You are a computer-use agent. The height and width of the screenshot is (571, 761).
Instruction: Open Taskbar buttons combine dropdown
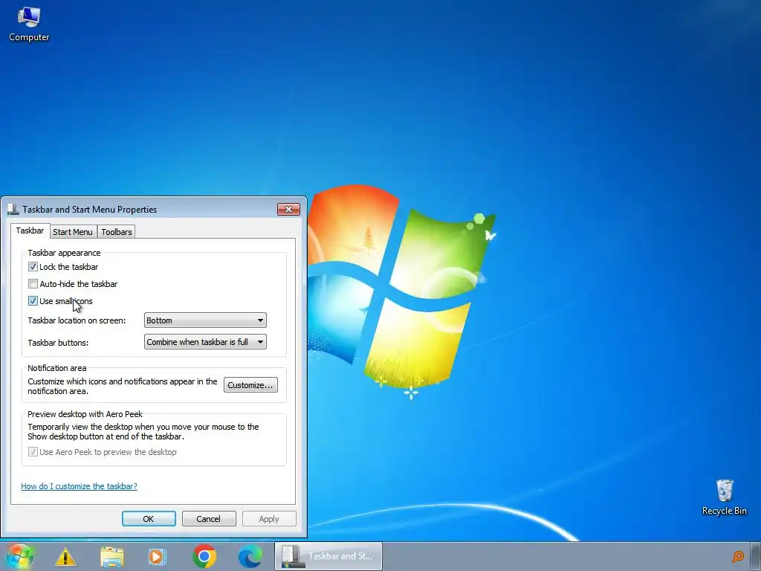click(205, 342)
